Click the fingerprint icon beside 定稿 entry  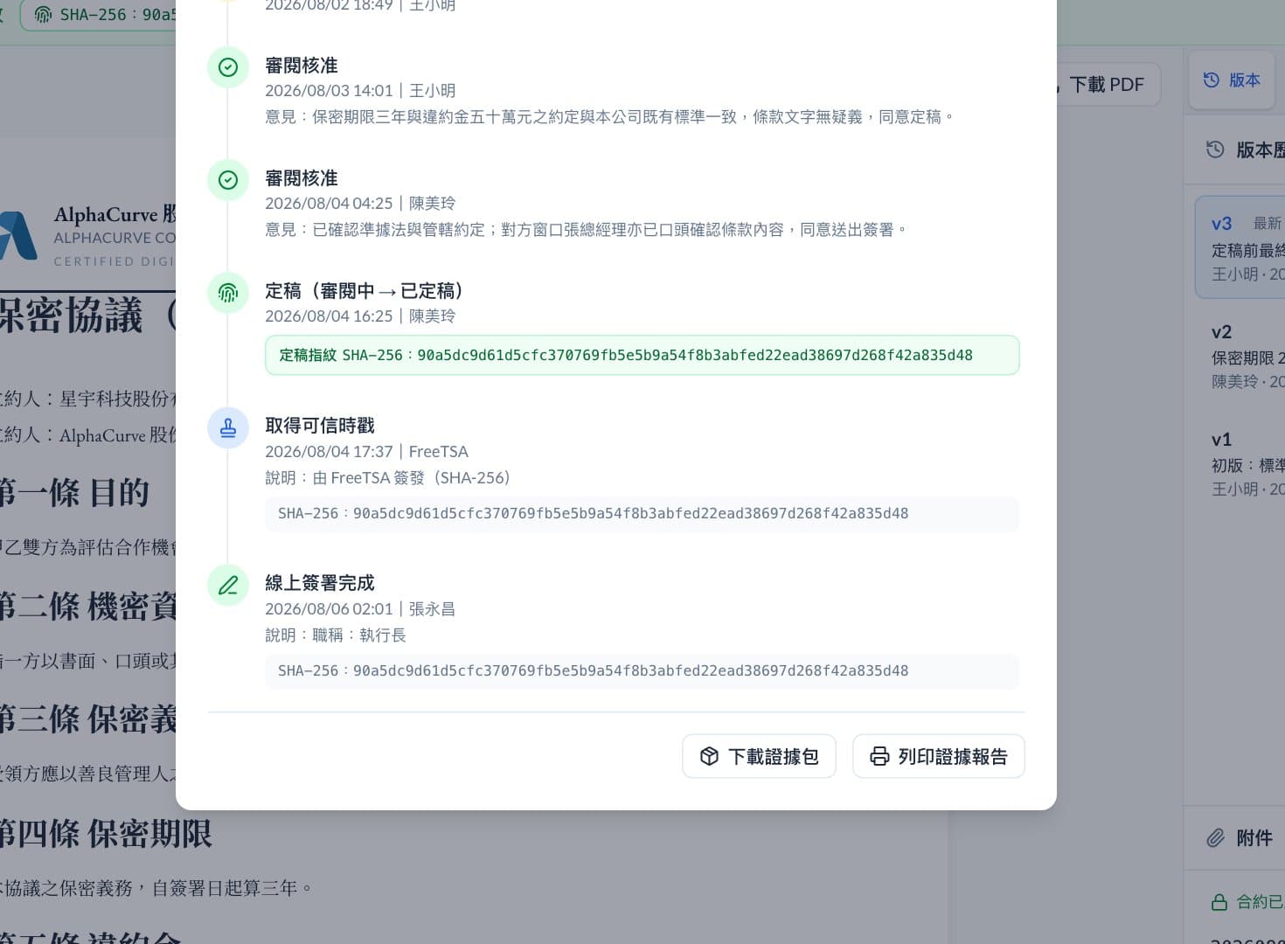point(228,293)
